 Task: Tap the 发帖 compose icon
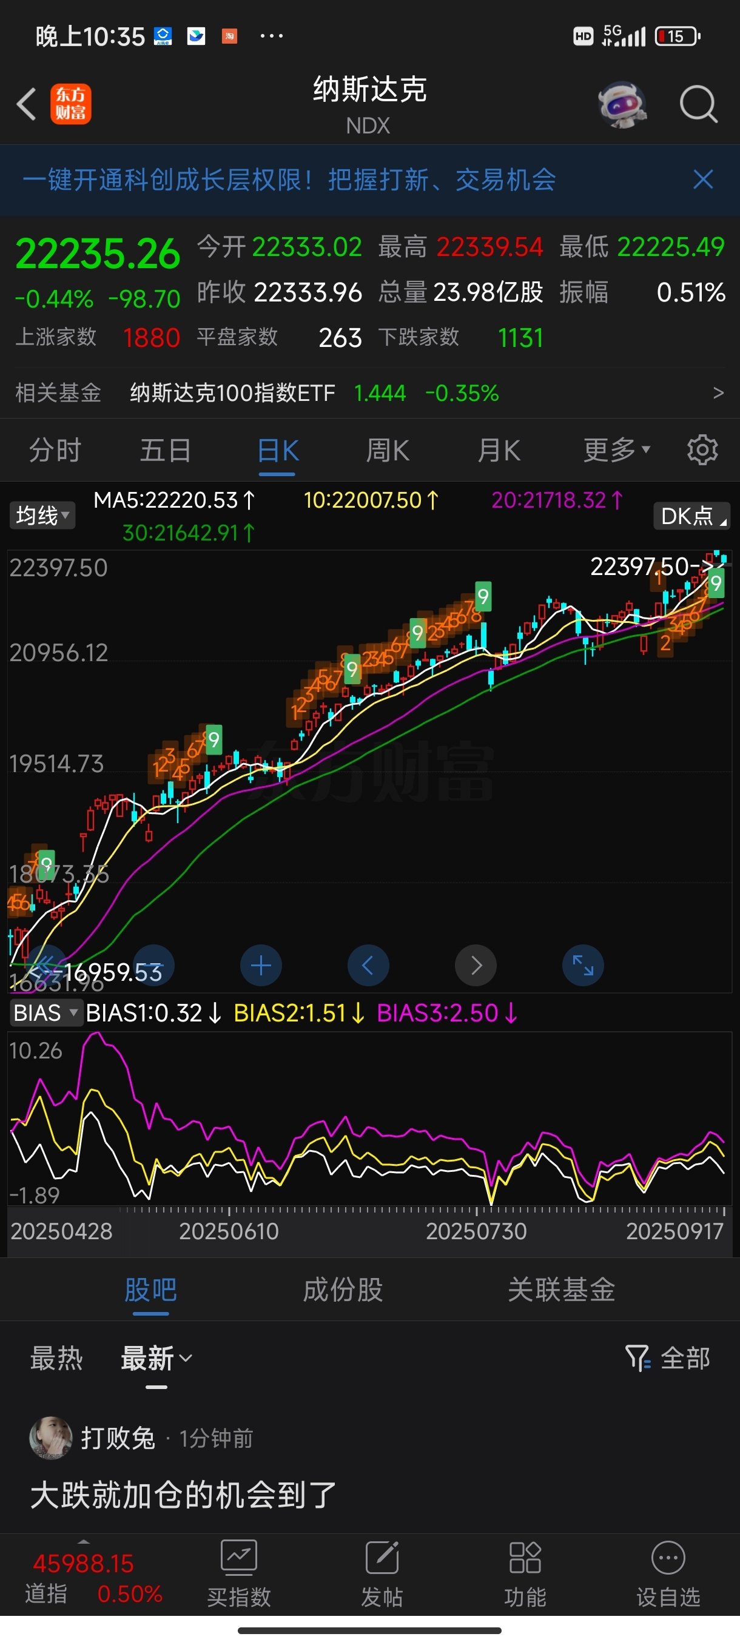(382, 1575)
